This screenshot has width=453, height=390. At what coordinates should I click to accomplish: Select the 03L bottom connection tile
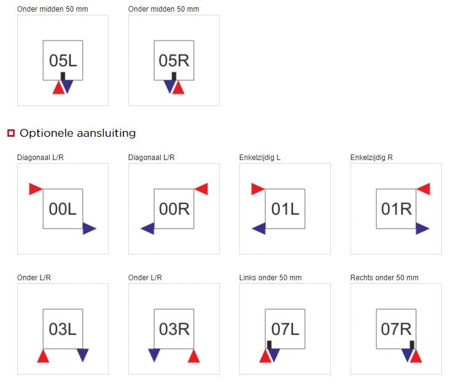63,329
